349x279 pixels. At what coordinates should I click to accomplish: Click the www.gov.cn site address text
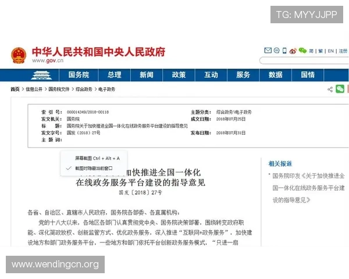click(x=48, y=60)
